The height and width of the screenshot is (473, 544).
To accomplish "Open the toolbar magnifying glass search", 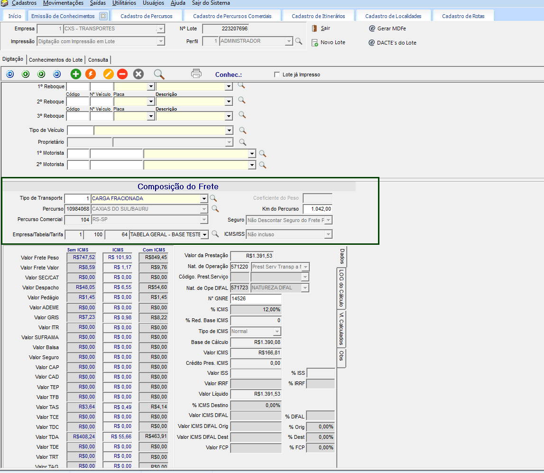I will pos(159,74).
